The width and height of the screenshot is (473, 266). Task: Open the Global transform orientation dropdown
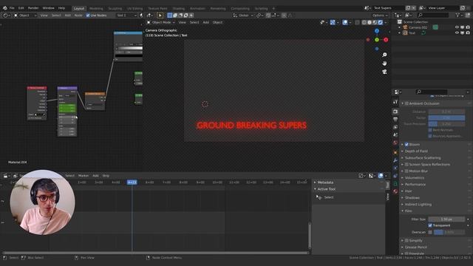click(x=243, y=15)
